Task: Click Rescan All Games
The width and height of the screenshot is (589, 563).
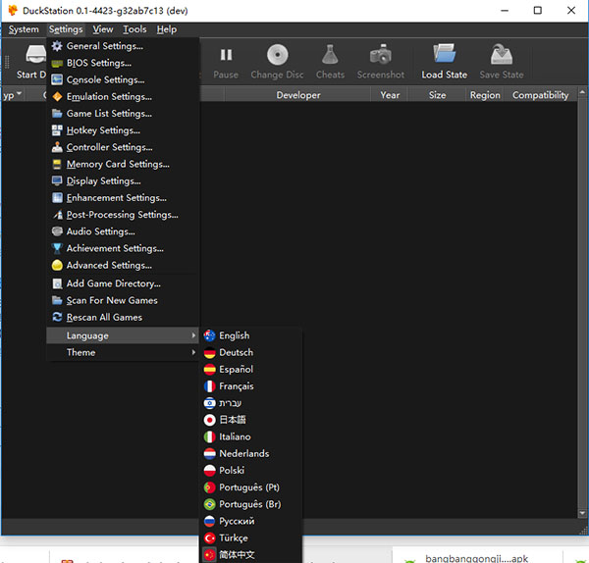Action: click(104, 317)
